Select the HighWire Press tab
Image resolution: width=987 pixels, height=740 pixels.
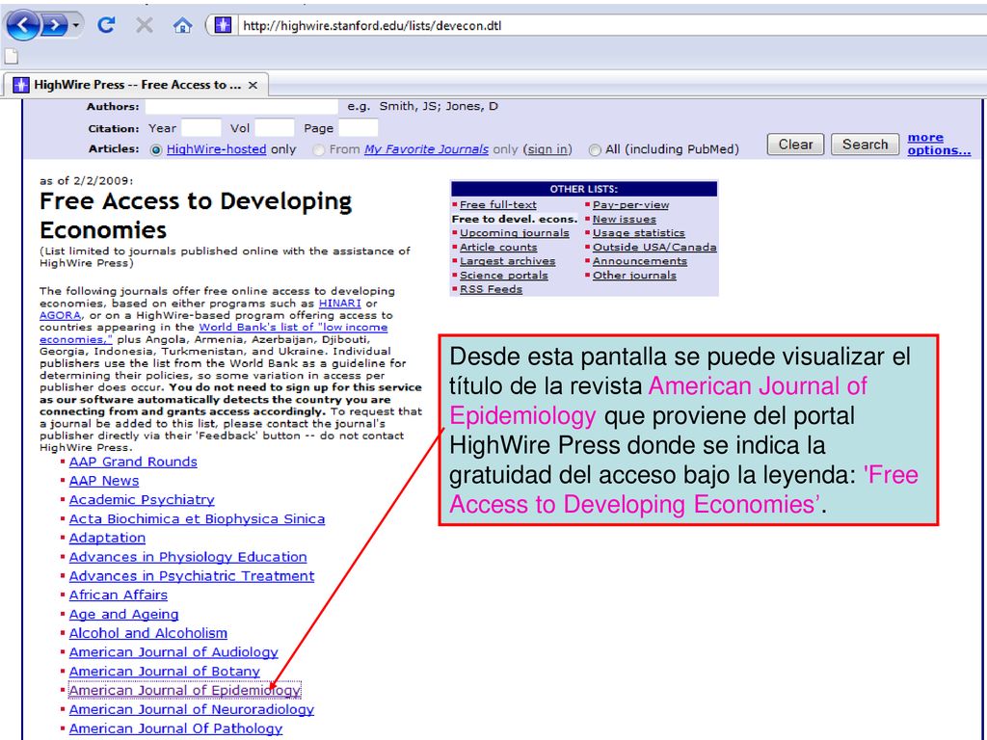(x=137, y=85)
